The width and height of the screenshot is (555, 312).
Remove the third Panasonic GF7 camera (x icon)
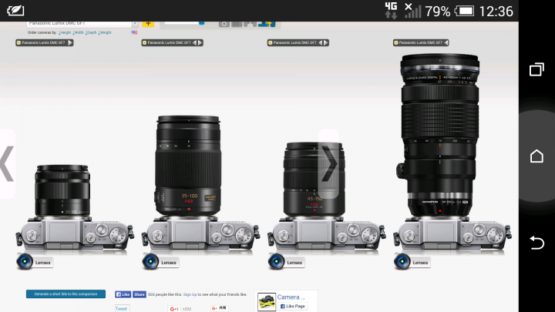tap(270, 43)
